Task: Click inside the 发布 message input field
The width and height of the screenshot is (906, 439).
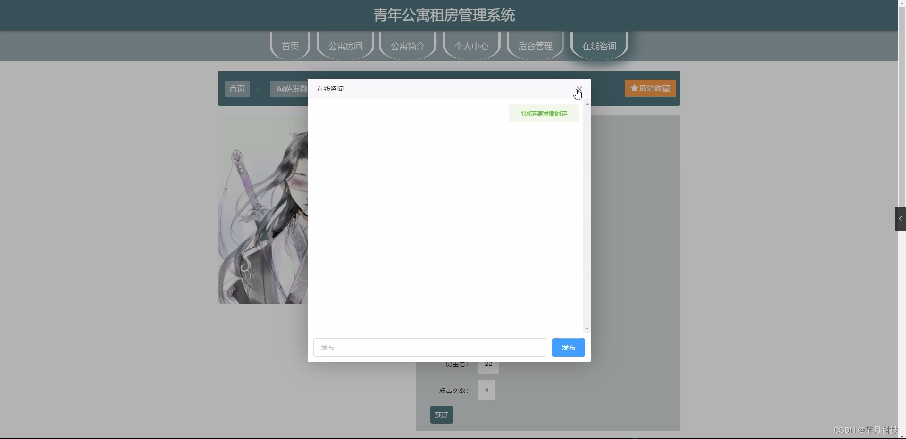Action: [x=429, y=348]
